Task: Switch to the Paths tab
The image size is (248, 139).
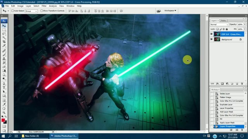Action: (224, 20)
